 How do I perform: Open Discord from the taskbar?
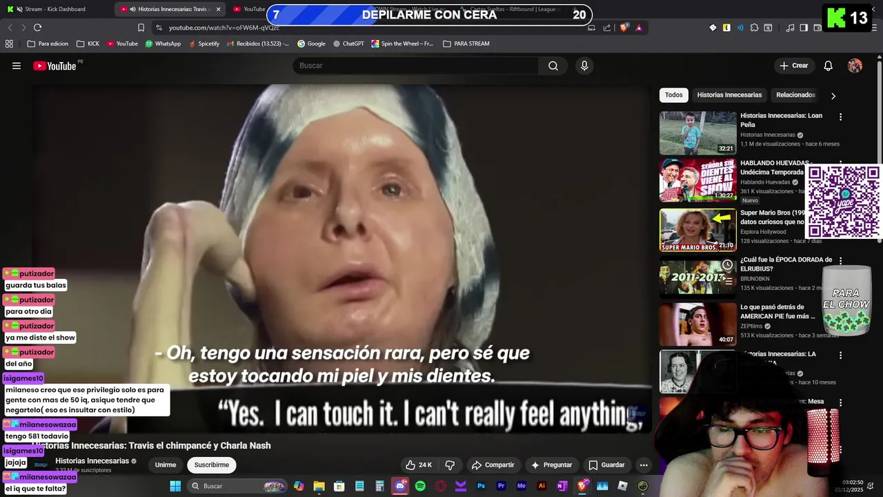pos(400,486)
